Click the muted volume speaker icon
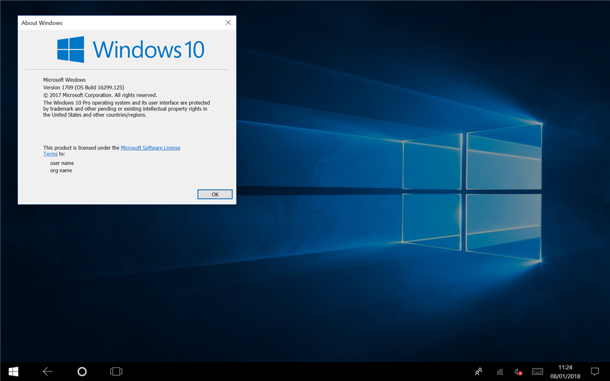The image size is (610, 381). (518, 372)
